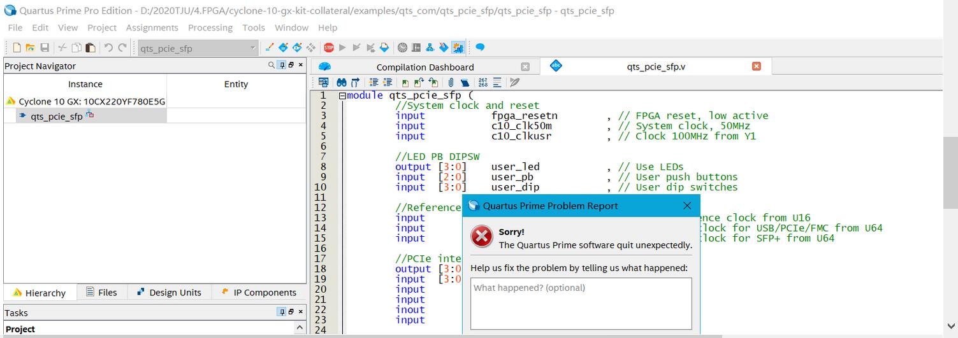958x338 pixels.
Task: Select the Files tab in Project Navigator
Action: pyautogui.click(x=102, y=292)
